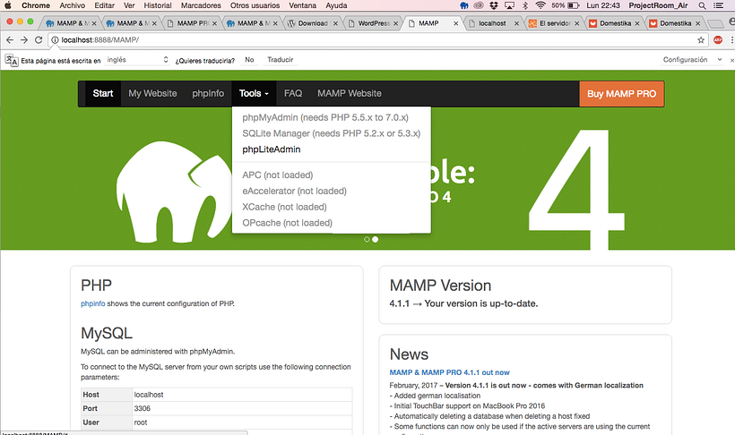
Task: Click the browser forward arrow
Action: [24, 40]
